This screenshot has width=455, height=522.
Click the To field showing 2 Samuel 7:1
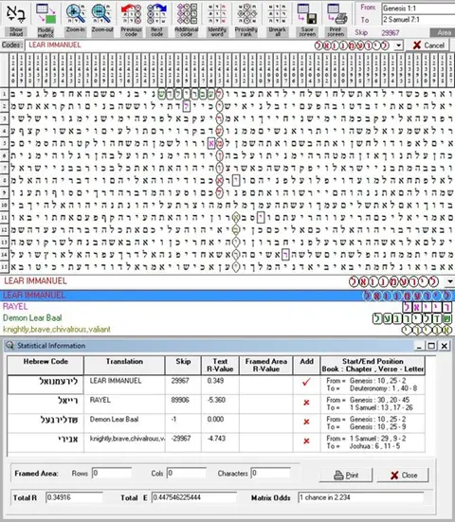click(x=418, y=20)
